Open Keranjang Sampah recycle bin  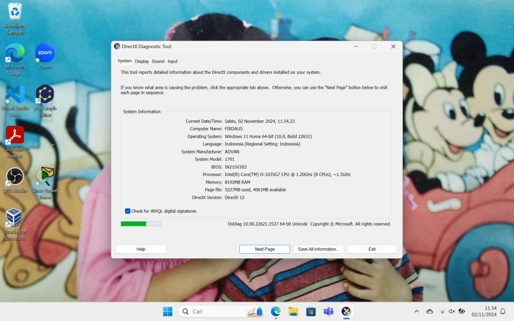pos(15,13)
